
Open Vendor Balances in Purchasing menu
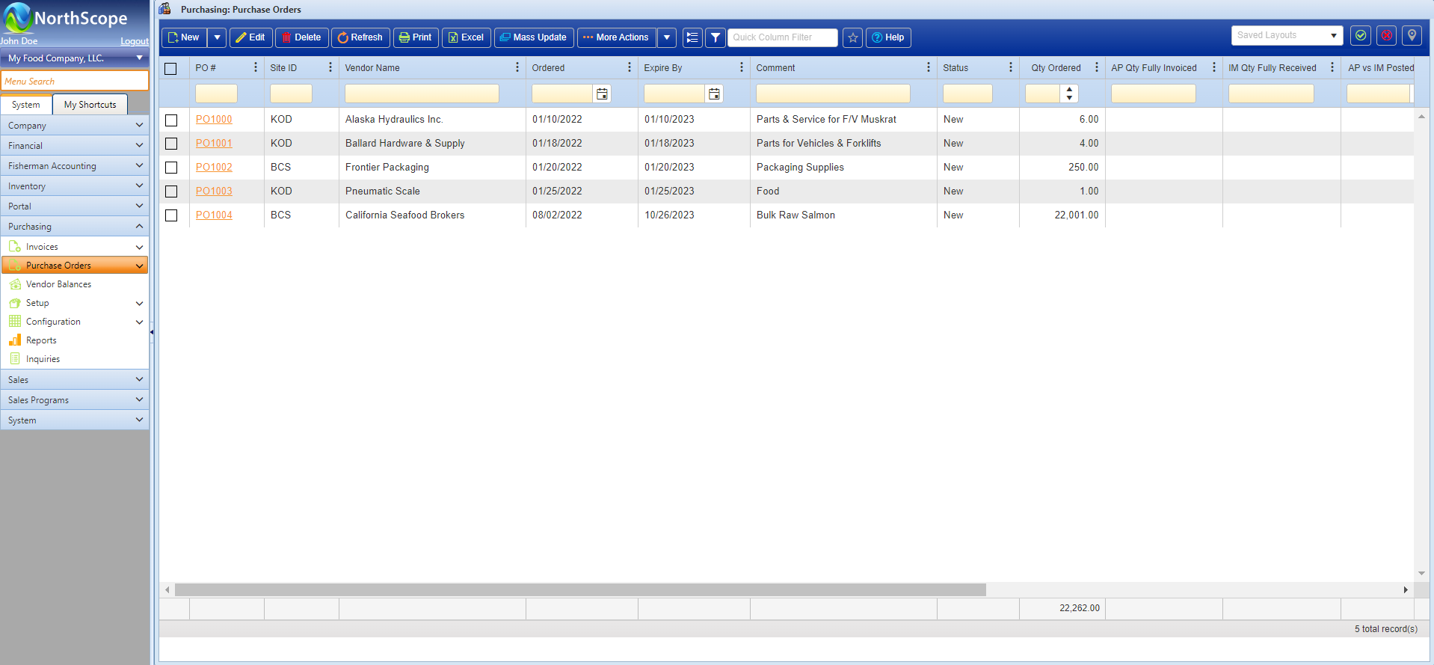pyautogui.click(x=58, y=284)
